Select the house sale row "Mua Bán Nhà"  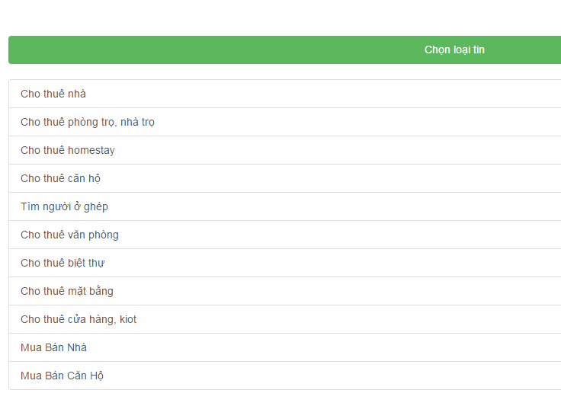point(54,347)
